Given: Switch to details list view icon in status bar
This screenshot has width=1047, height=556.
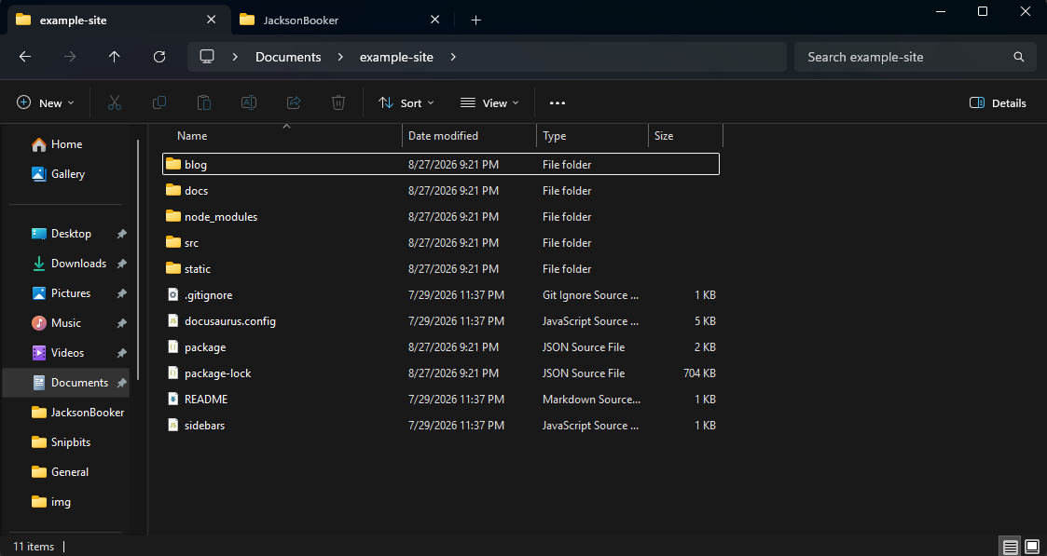Looking at the screenshot, I should [1011, 548].
